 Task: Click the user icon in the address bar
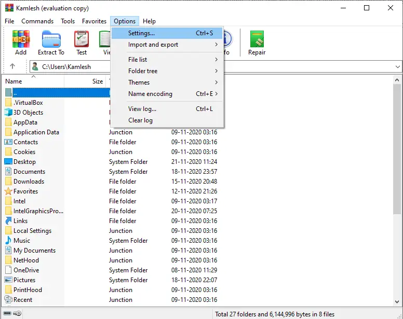point(35,66)
